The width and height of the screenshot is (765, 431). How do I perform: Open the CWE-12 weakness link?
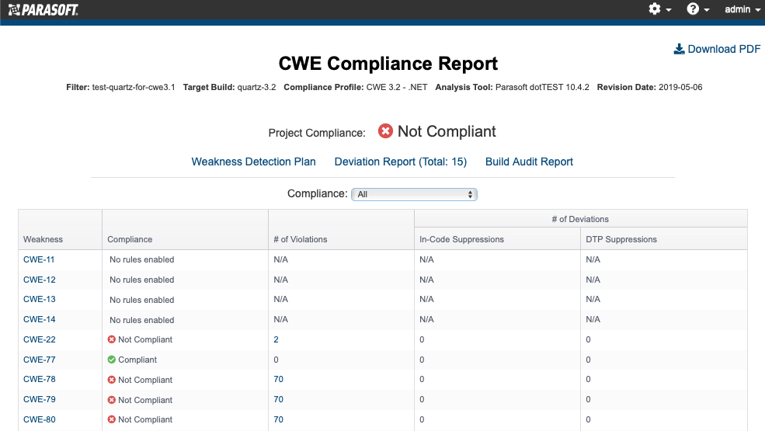coord(40,280)
